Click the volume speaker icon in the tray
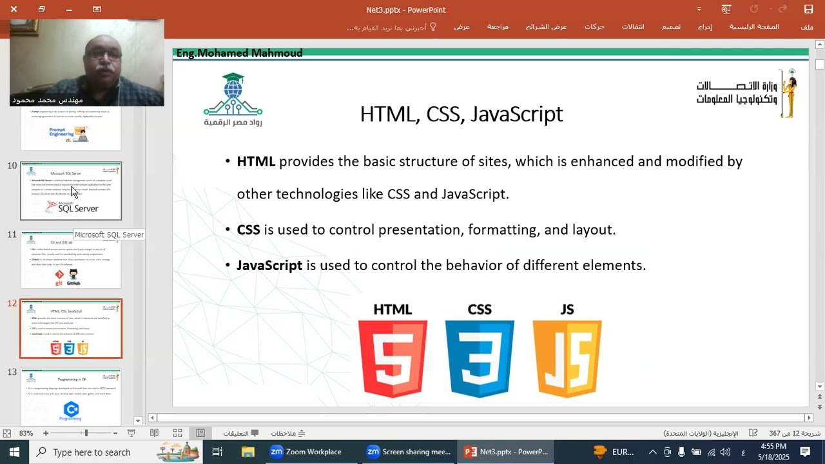 point(726,452)
